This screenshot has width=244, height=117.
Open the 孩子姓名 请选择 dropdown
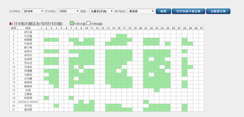(x=141, y=11)
